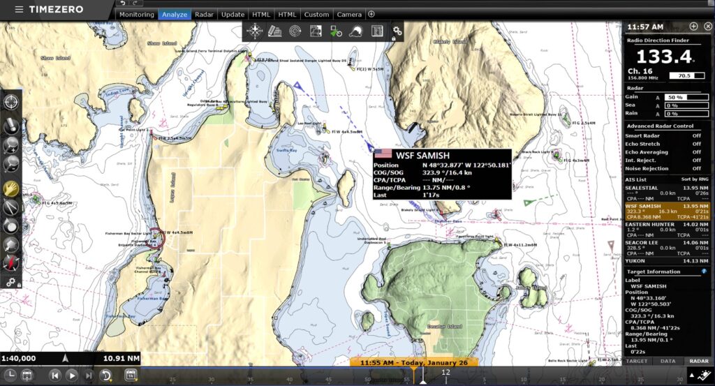Toggle Sea auto mode A
This screenshot has width=715, height=386.
point(658,105)
